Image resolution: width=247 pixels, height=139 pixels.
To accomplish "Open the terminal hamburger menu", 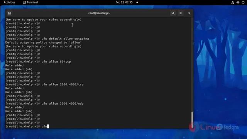I will point(181,13).
